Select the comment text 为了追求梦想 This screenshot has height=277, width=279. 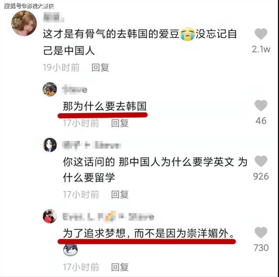click(x=94, y=233)
